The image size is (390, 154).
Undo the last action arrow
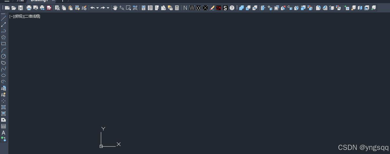pyautogui.click(x=92, y=8)
